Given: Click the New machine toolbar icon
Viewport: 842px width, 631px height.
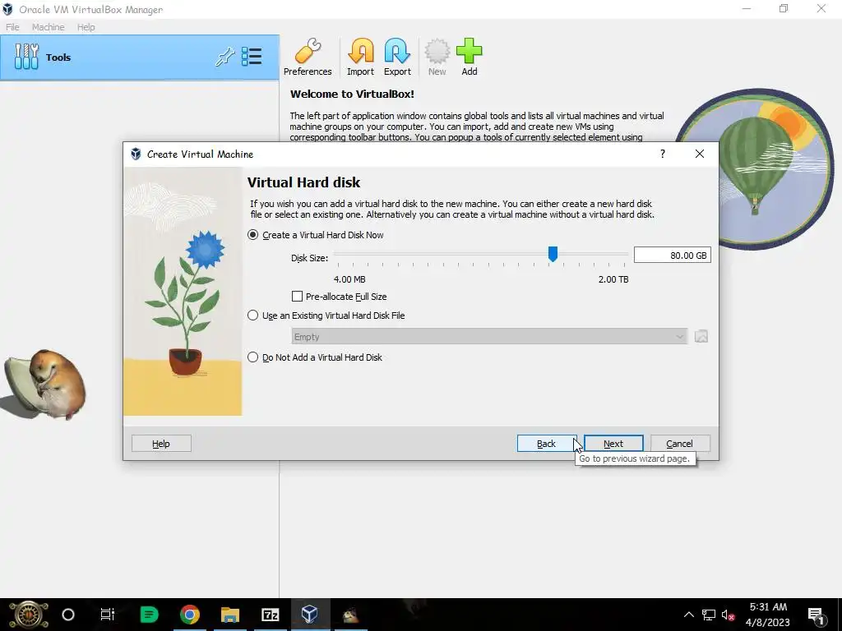Looking at the screenshot, I should tap(437, 58).
